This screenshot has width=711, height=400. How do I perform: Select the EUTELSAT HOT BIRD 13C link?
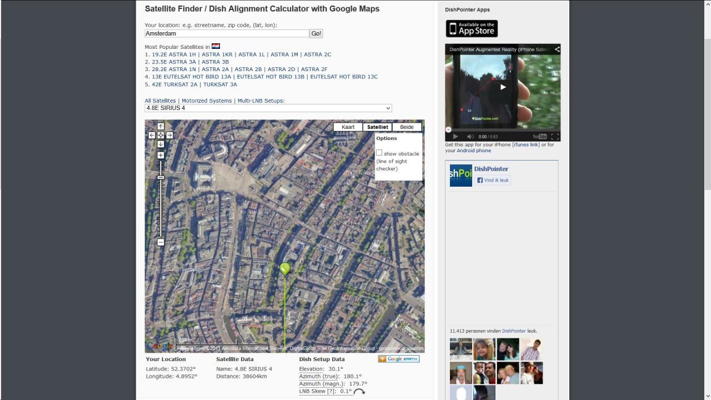click(x=344, y=77)
